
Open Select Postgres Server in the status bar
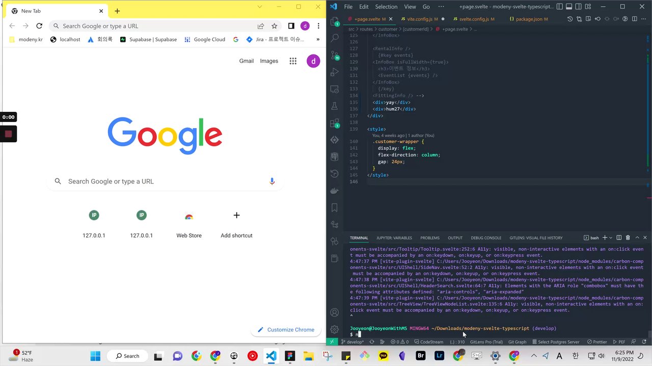pyautogui.click(x=555, y=342)
